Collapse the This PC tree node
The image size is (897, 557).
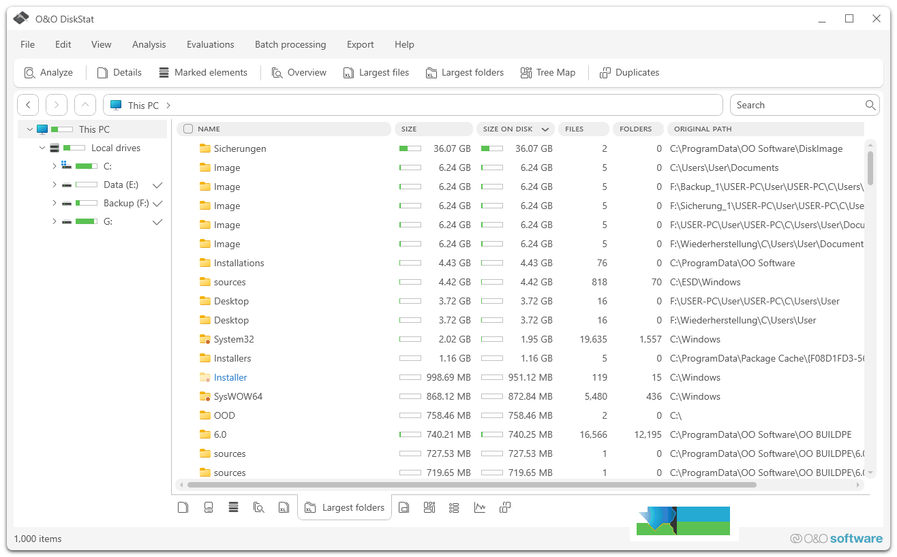click(x=29, y=129)
